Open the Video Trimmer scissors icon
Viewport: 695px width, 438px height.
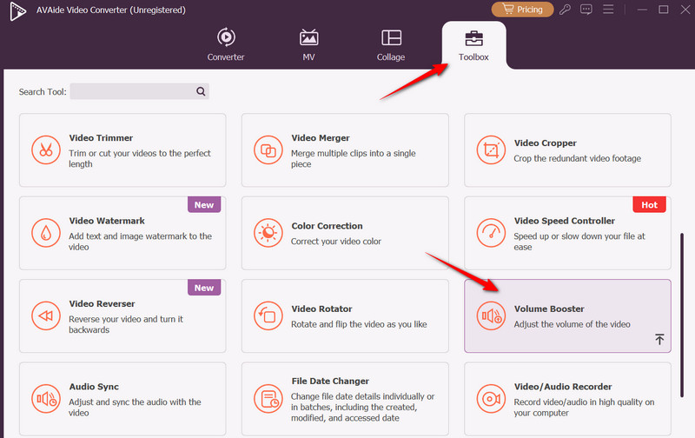coord(46,149)
